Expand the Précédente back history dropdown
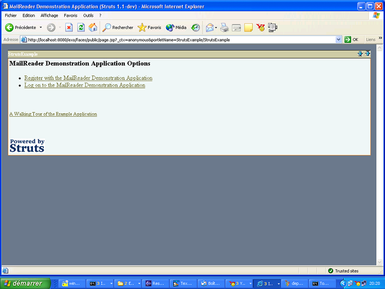Viewport: 385px width, 289px height. pyautogui.click(x=41, y=27)
